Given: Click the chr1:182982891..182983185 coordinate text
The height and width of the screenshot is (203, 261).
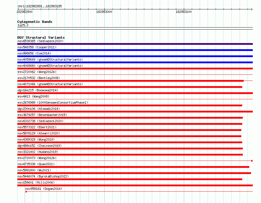Looking at the screenshot, I should point(40,6).
